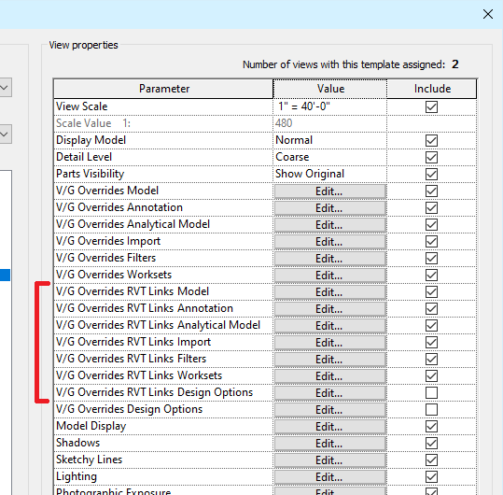This screenshot has height=495, width=503.
Task: Check Include for RVT Links Design Options
Action: click(431, 392)
